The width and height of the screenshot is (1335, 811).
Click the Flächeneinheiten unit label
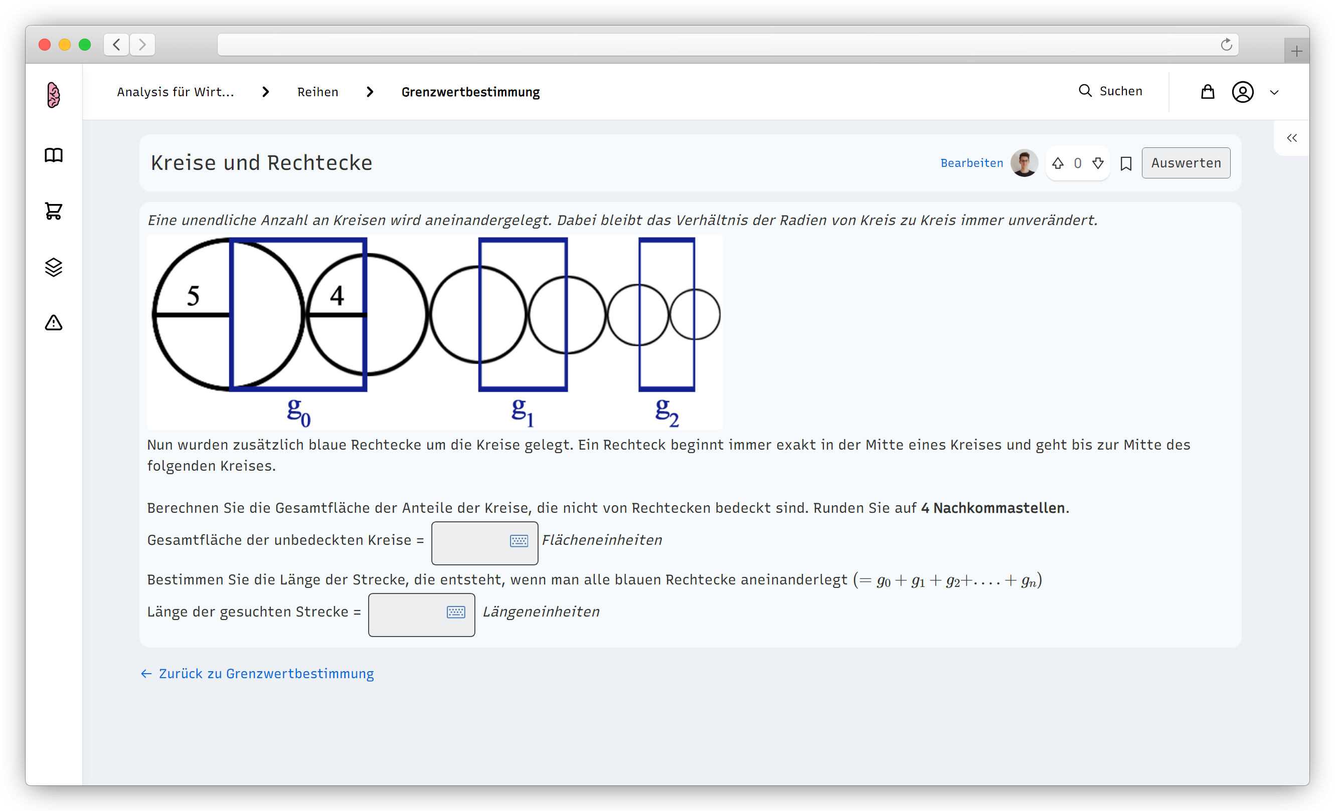(x=601, y=540)
